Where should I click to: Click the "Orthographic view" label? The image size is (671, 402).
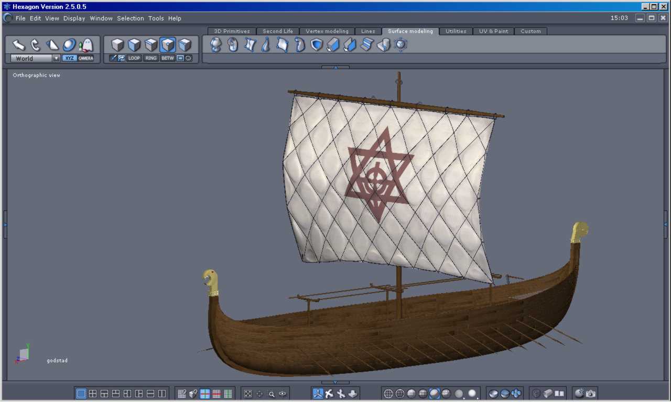tap(37, 75)
